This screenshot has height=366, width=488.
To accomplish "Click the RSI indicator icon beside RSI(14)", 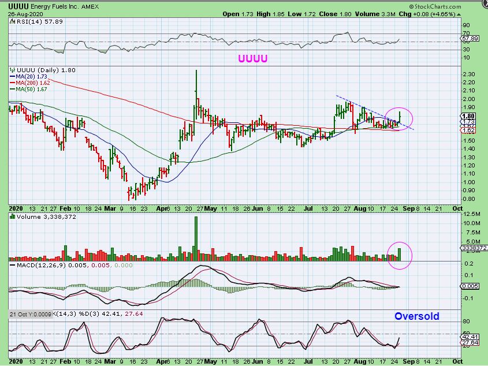I will pyautogui.click(x=13, y=21).
